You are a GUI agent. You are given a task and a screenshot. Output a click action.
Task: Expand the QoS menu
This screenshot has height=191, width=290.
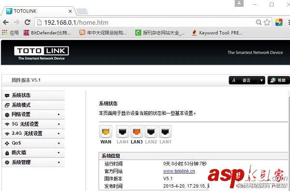[x=33, y=143]
